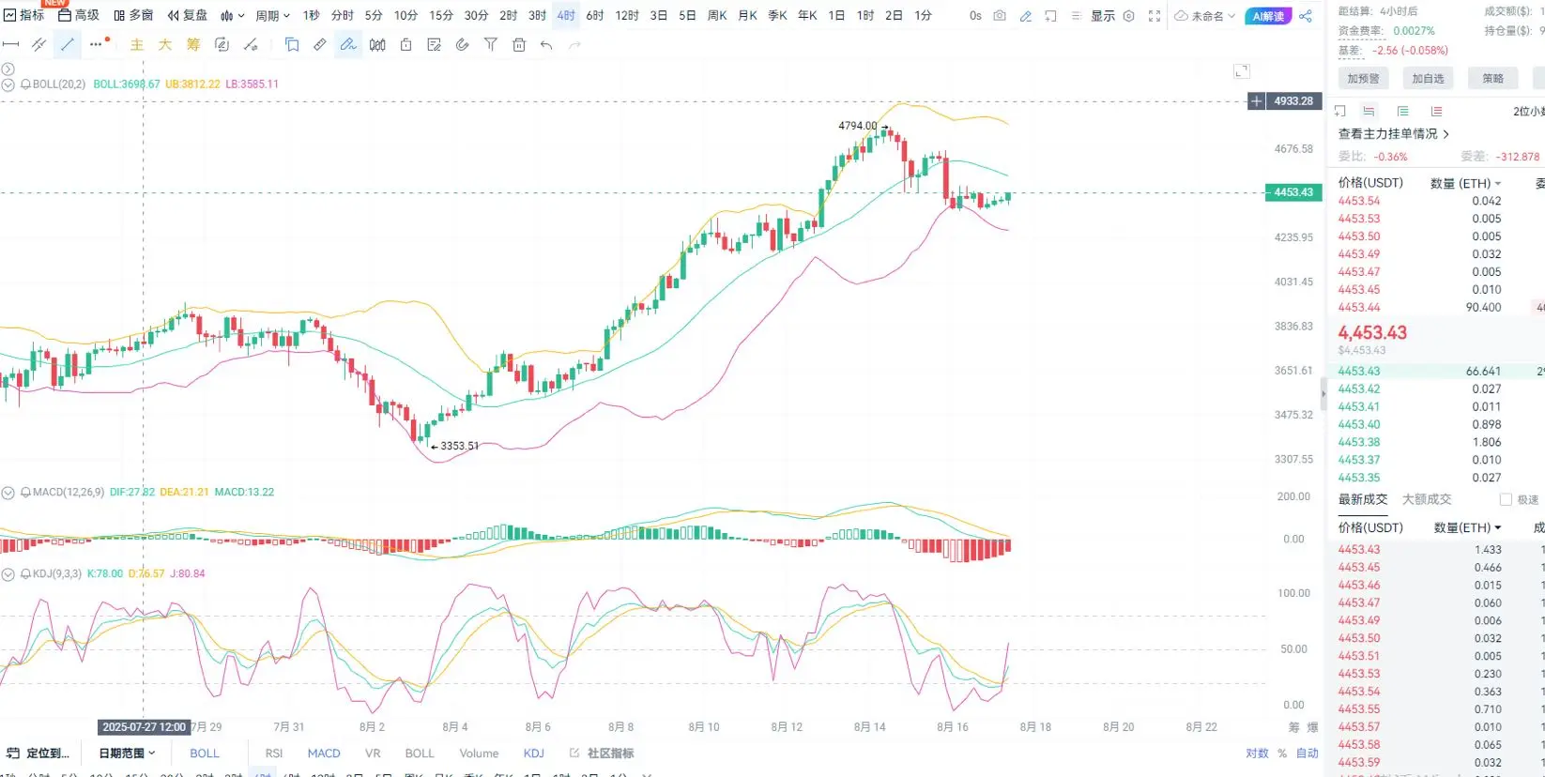Toggle the drawing pencil icon in top bar
The height and width of the screenshot is (777, 1545).
1026,16
